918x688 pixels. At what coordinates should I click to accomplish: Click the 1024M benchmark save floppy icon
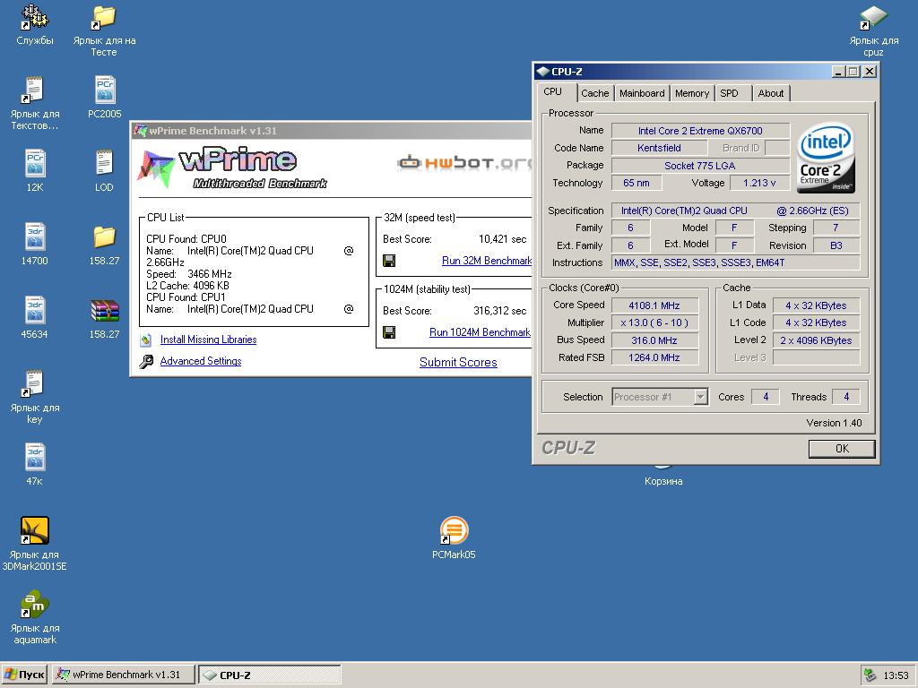pos(389,332)
